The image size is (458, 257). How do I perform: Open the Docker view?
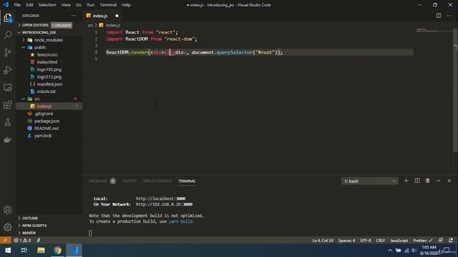coord(8,140)
